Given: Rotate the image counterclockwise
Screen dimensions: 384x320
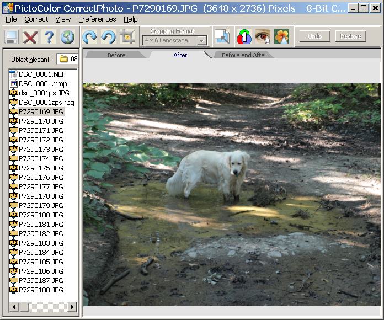Looking at the screenshot, I should (108, 37).
